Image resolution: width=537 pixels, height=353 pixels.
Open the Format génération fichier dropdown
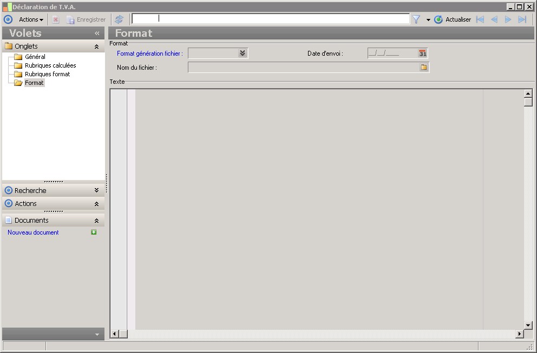coord(243,53)
